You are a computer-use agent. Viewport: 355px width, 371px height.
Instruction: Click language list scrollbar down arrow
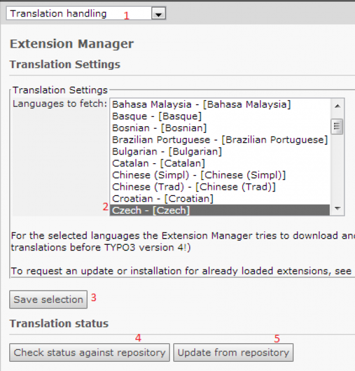(338, 208)
